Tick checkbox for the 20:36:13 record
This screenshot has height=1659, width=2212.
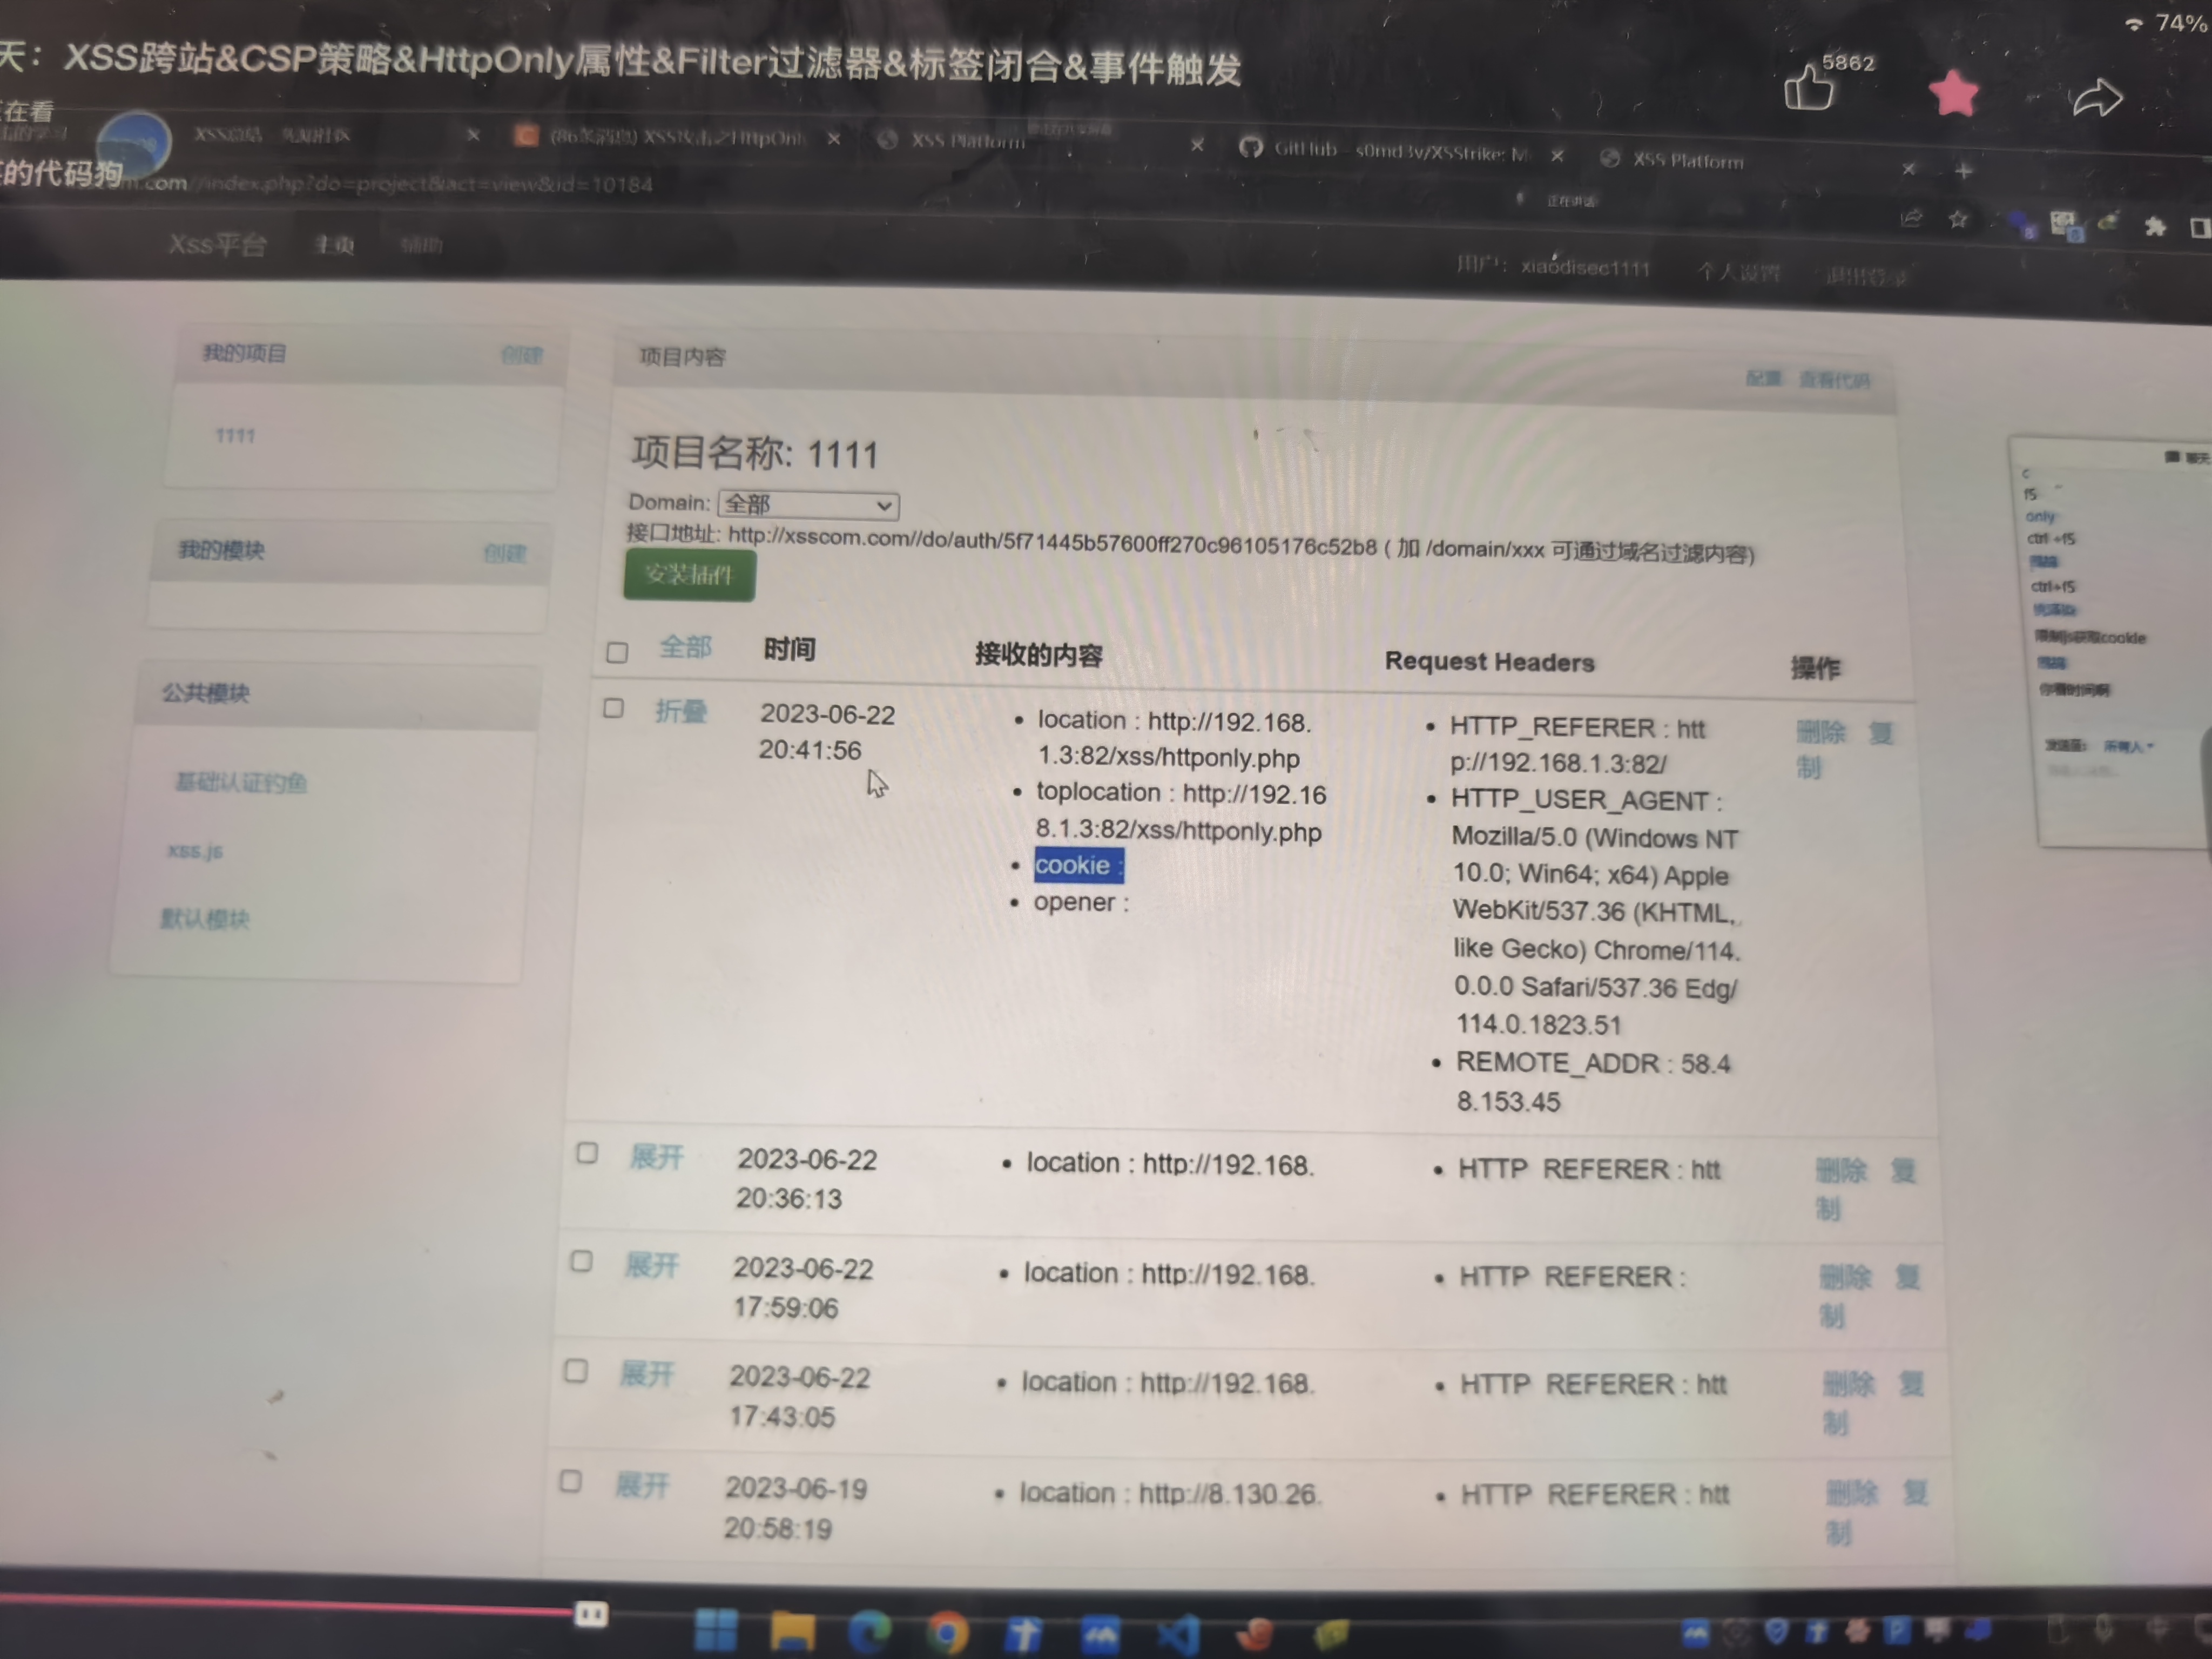[x=587, y=1153]
